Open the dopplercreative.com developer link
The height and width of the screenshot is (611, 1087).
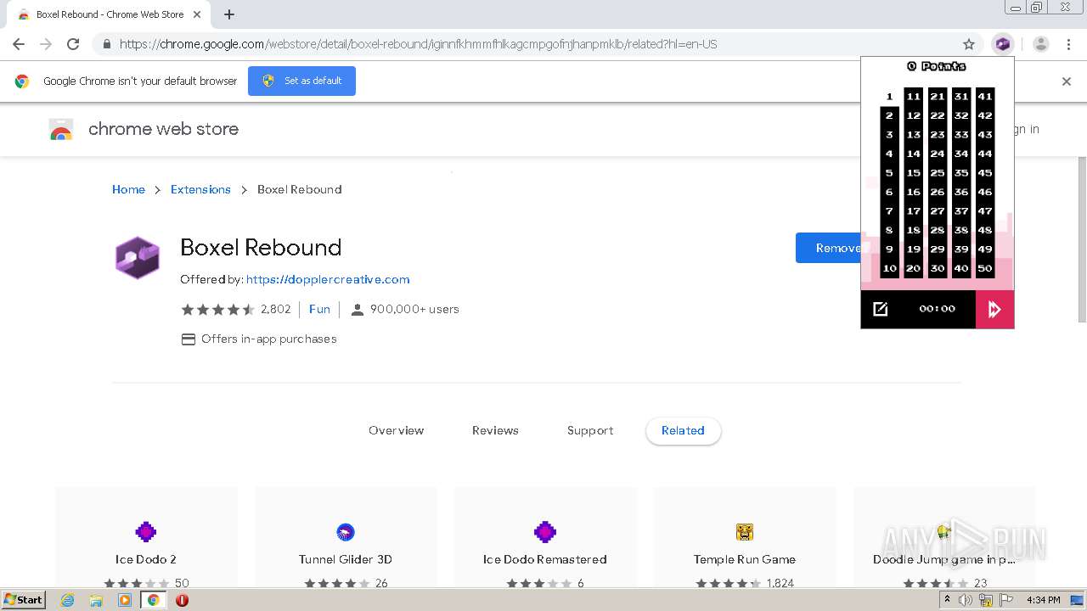coord(328,280)
